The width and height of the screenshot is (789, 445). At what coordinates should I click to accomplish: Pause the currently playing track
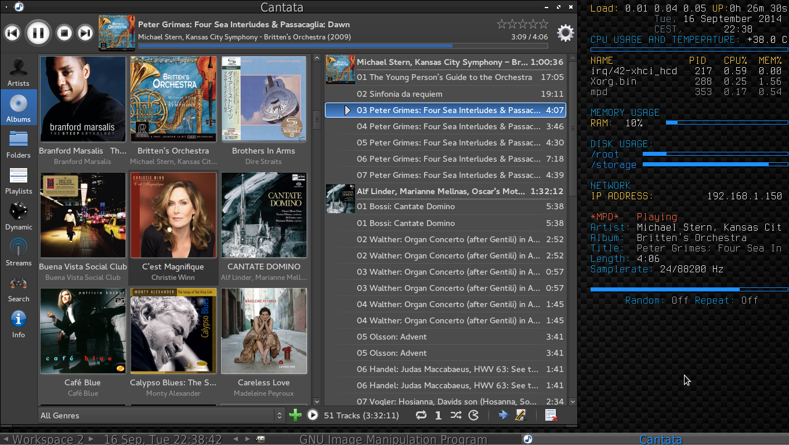click(38, 32)
